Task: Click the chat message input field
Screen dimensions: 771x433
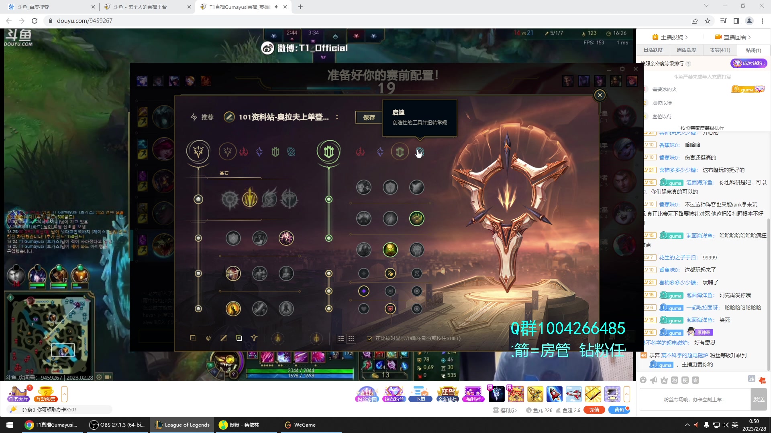Action: click(x=695, y=399)
